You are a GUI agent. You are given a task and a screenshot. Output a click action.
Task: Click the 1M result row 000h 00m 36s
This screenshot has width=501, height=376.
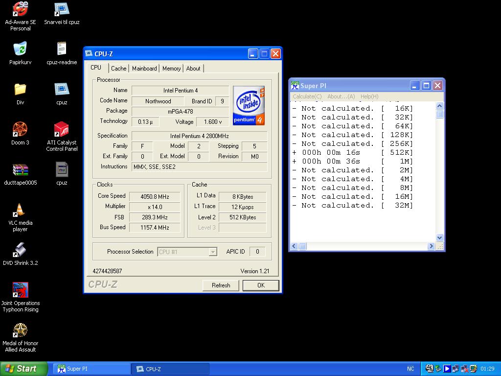click(x=353, y=162)
